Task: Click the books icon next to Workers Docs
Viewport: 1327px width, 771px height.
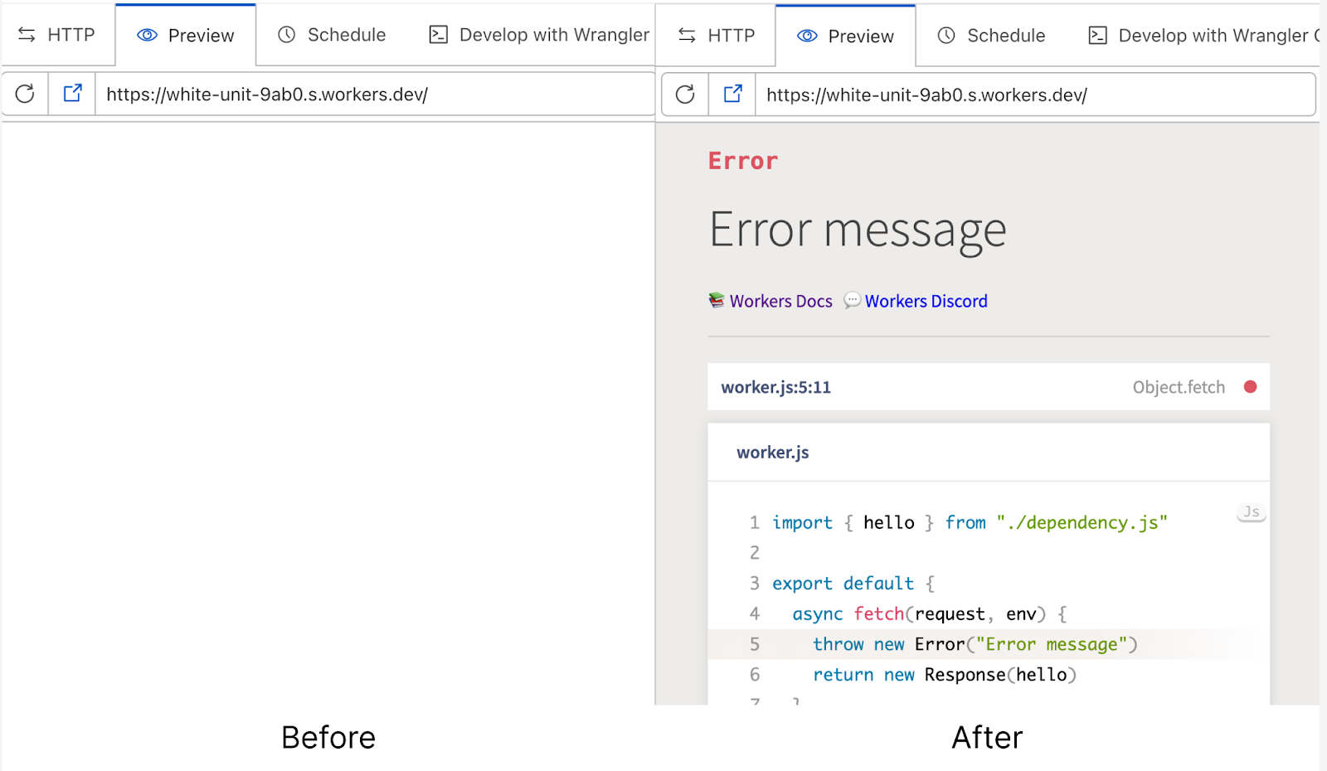Action: [717, 300]
